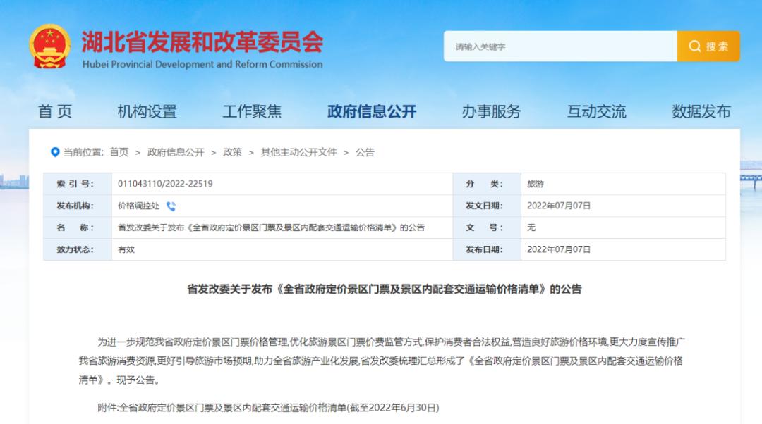This screenshot has height=424, width=762.
Task: Click the national emblem logo
Action: [49, 46]
